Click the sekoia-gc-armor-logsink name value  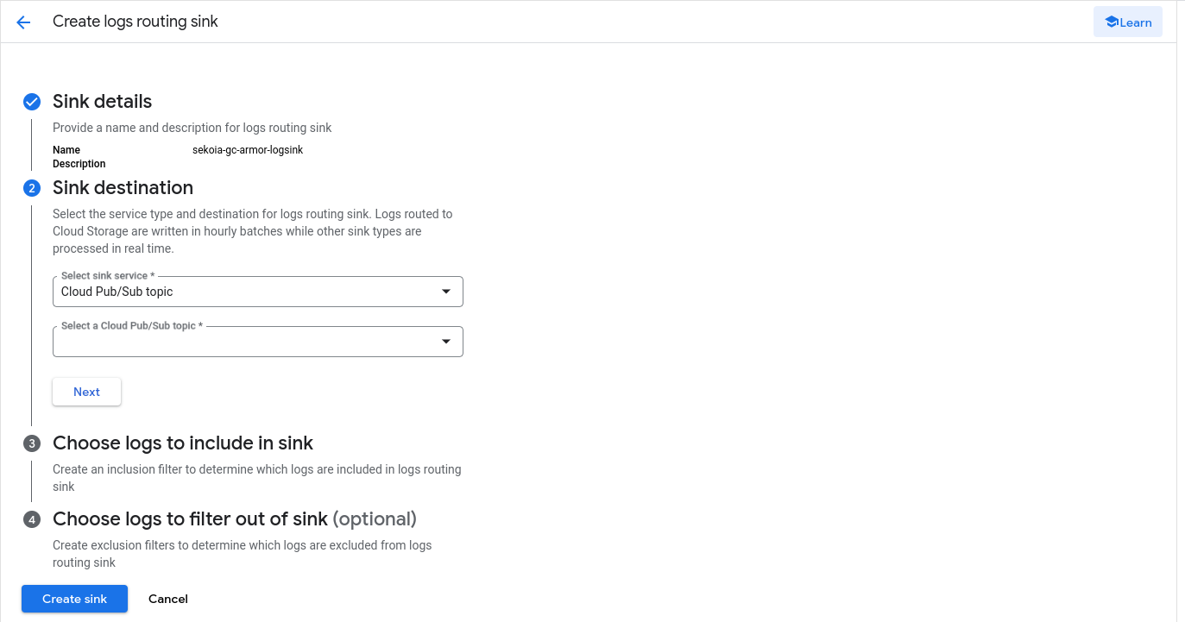pyautogui.click(x=248, y=150)
